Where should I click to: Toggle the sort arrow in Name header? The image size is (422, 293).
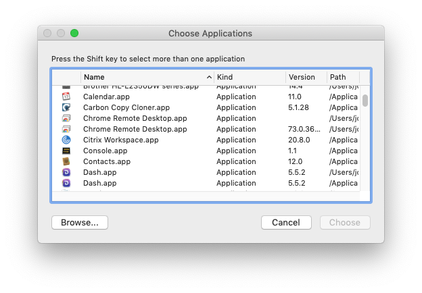click(x=208, y=78)
